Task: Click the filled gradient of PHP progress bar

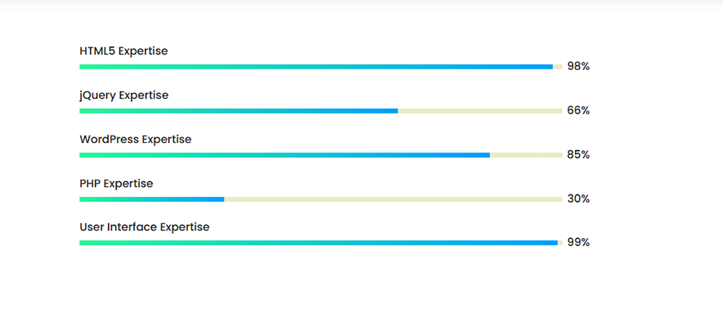Action: point(152,199)
